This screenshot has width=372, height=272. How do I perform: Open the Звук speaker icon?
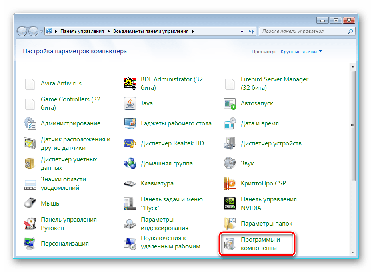[x=230, y=163]
